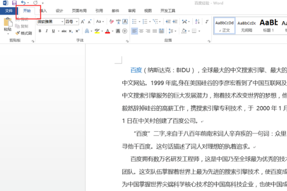287x191 pixels.
Task: Apply the red font color swatch
Action: tap(107, 32)
